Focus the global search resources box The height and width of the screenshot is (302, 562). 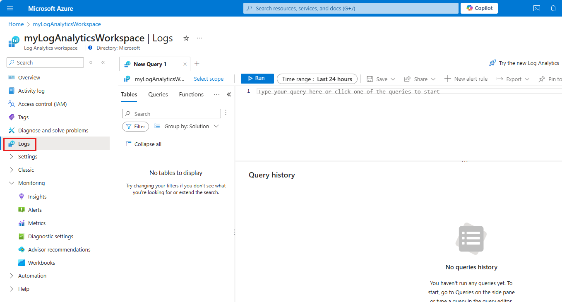point(351,8)
